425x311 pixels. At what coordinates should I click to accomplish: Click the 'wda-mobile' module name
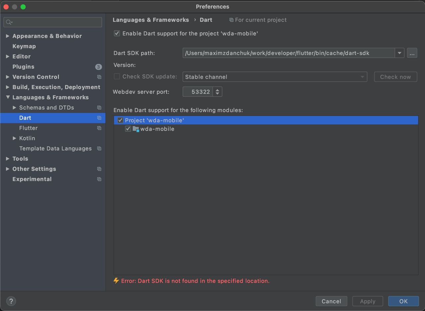click(157, 129)
